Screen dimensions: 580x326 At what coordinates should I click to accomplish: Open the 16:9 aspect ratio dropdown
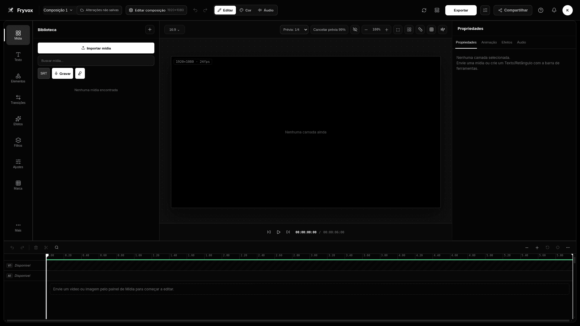click(175, 30)
